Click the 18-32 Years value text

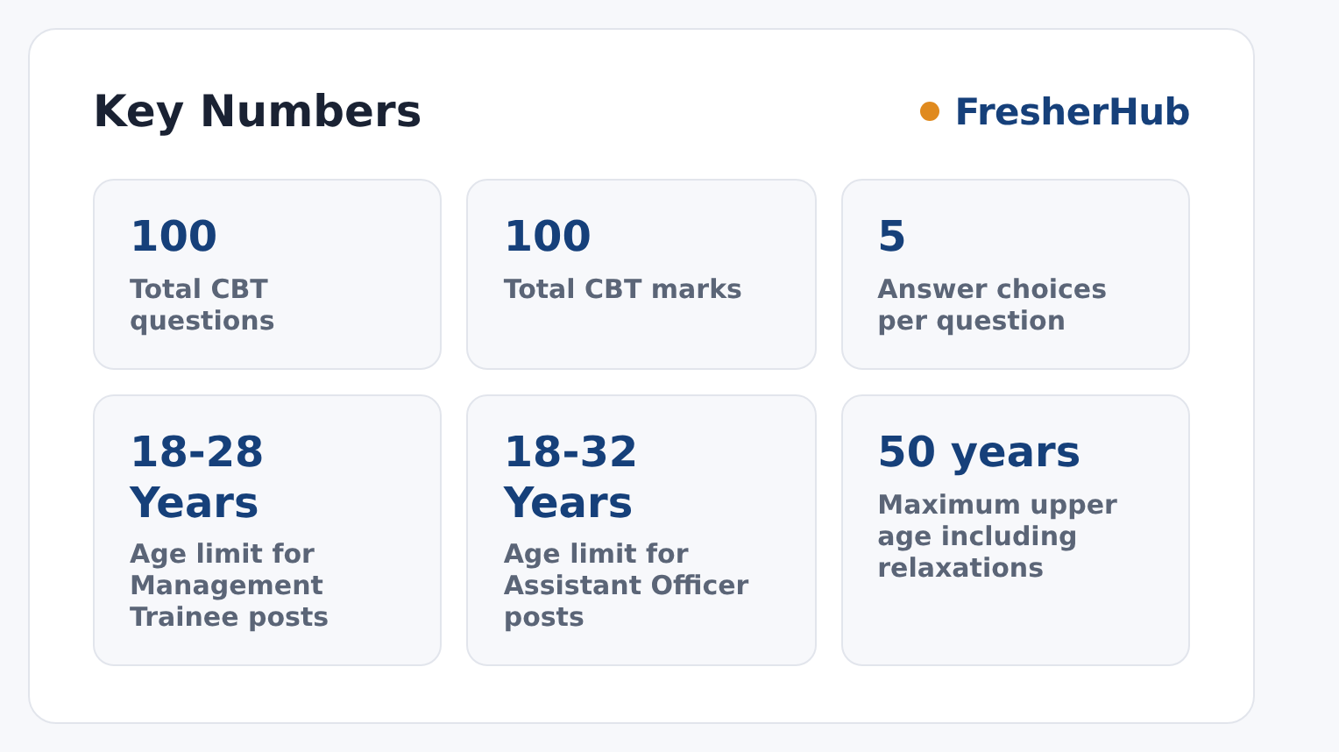(570, 478)
